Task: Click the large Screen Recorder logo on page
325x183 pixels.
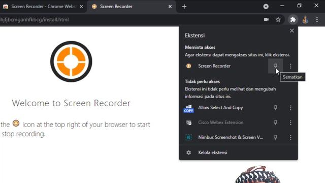Action: pos(71,62)
